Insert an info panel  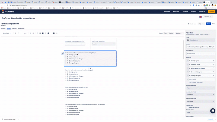pyautogui.click(x=48, y=33)
